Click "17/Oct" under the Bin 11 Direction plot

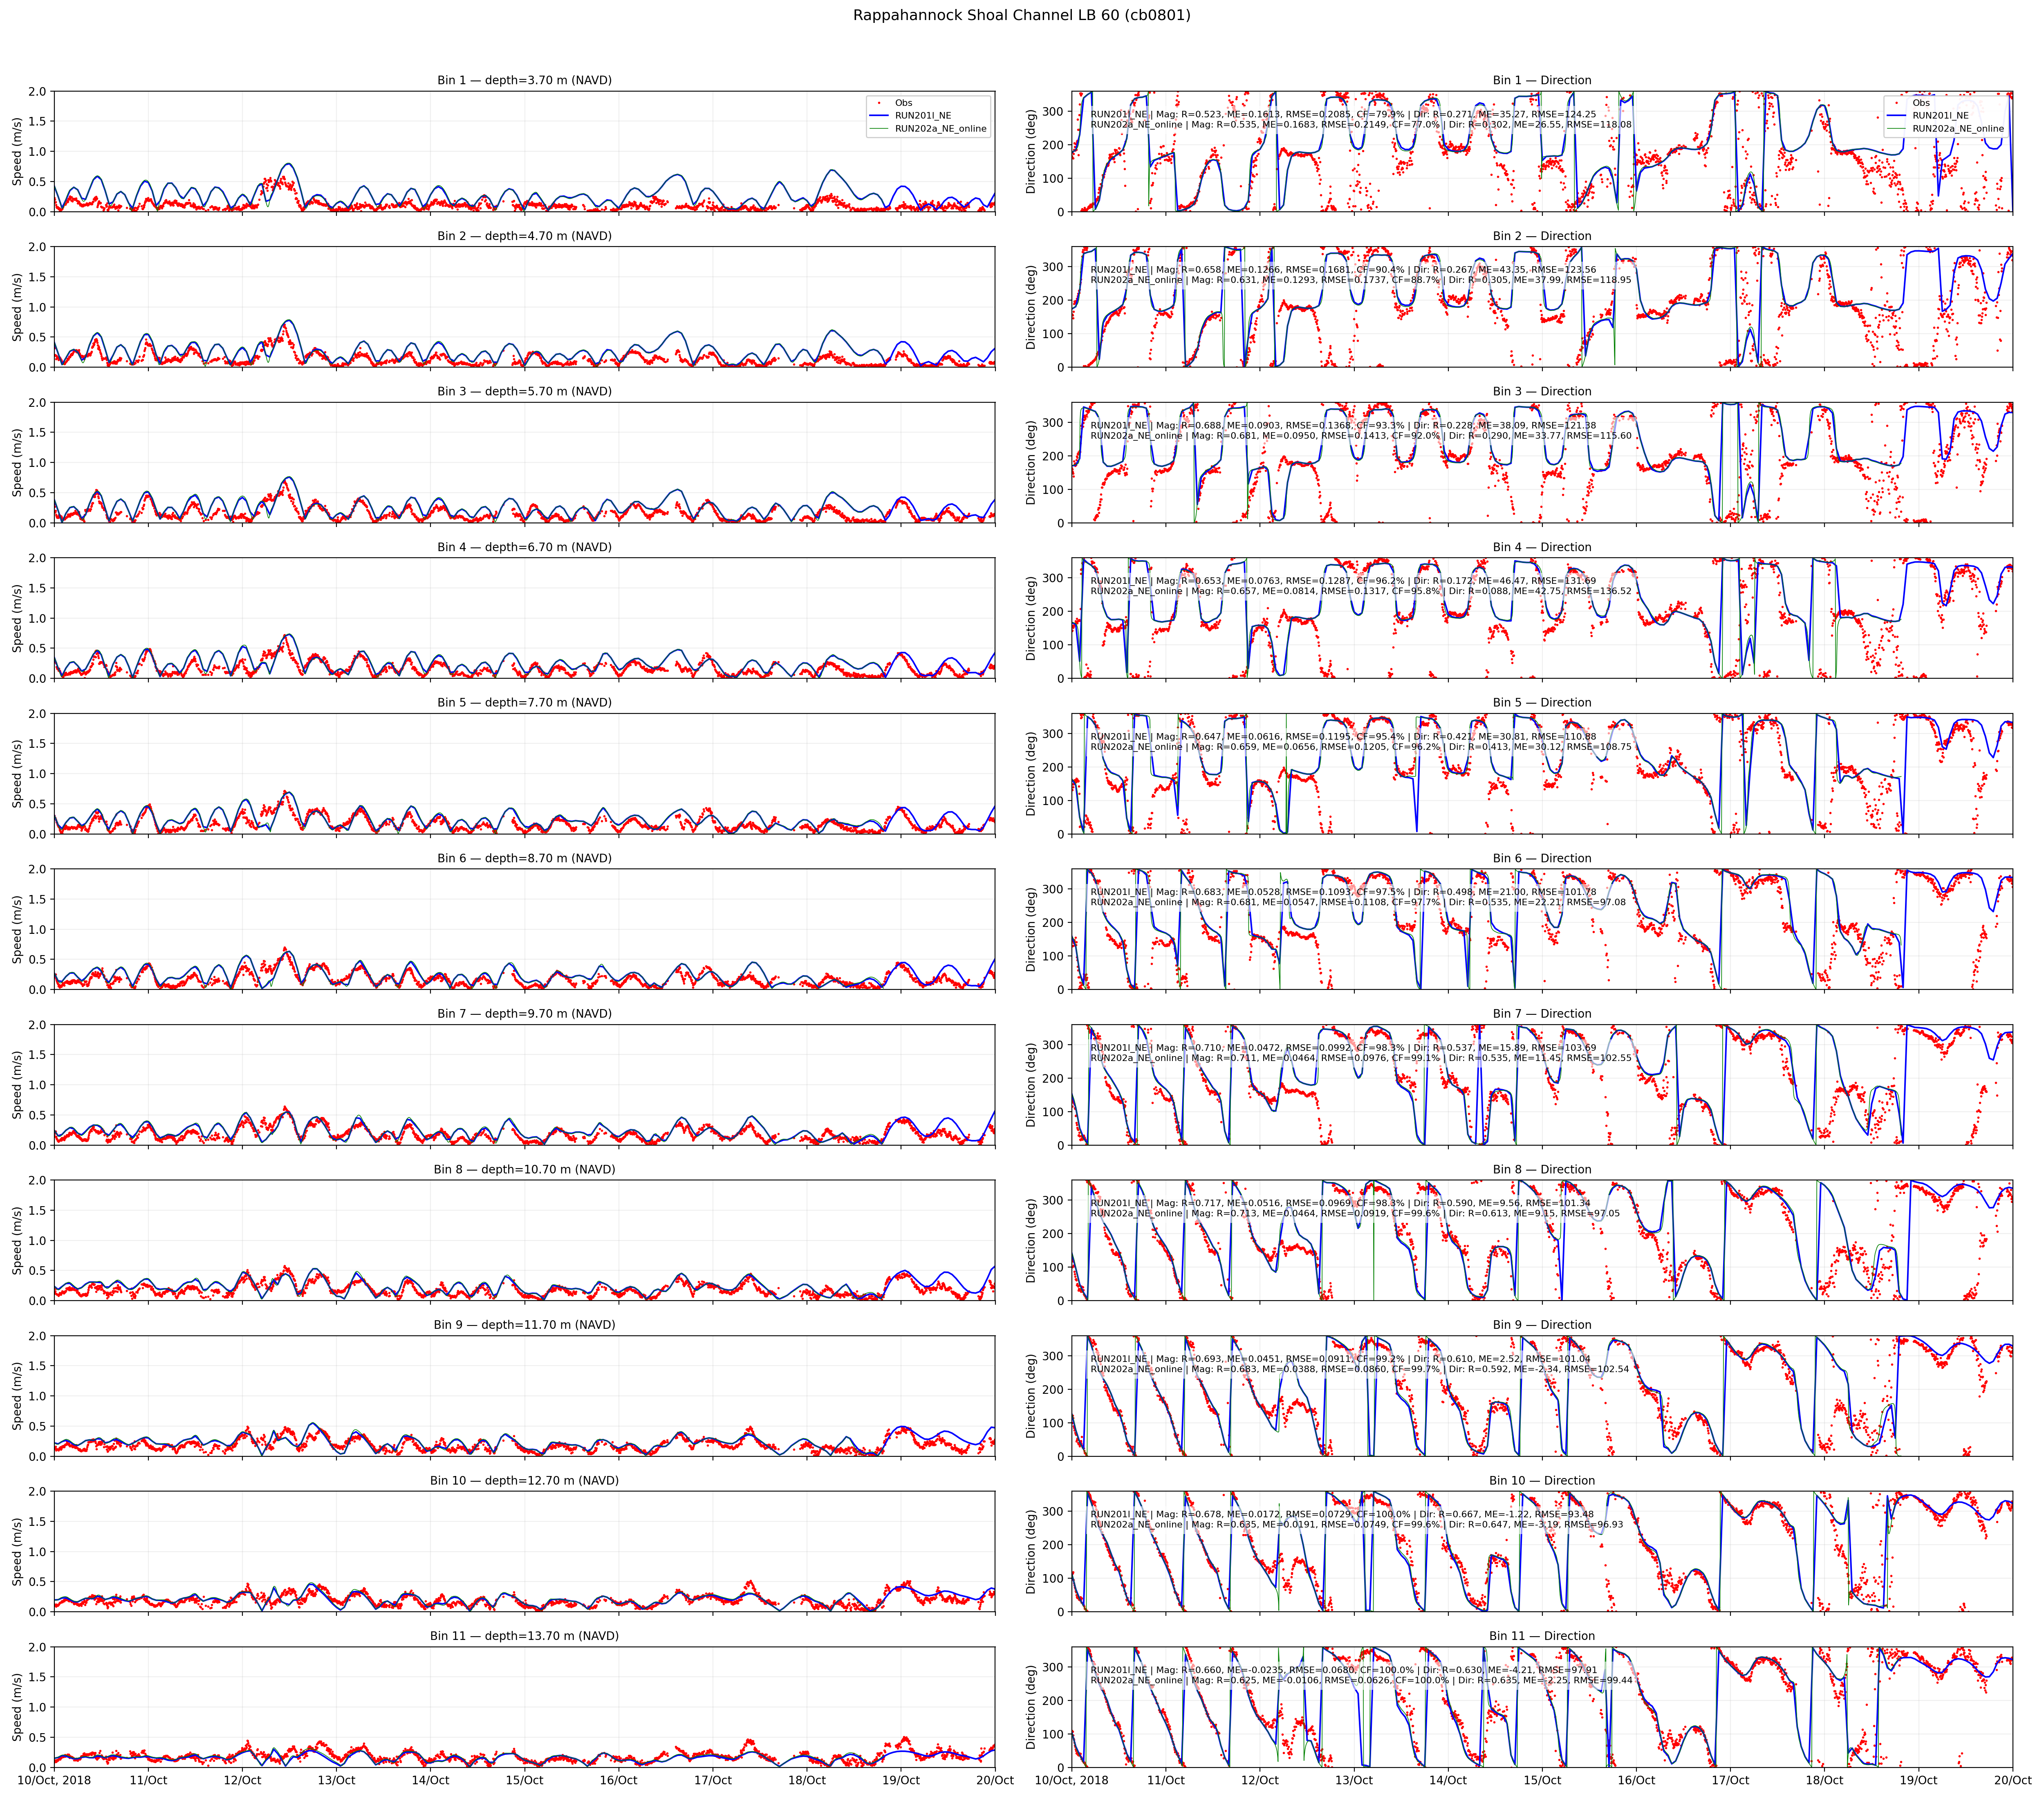1730,1781
